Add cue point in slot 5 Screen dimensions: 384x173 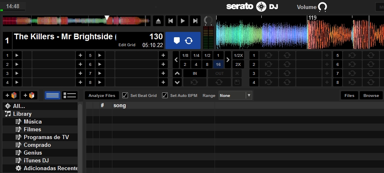coord(163,55)
